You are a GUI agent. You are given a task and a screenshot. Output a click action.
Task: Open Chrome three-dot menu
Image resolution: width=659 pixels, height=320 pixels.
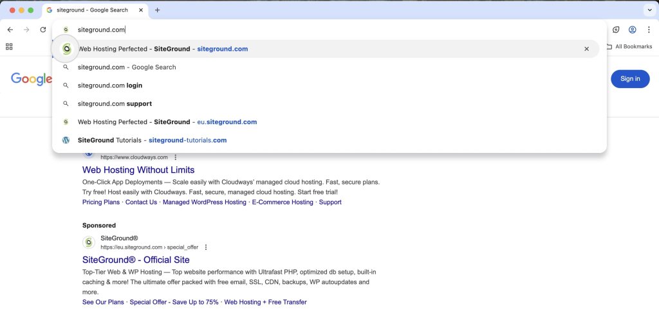click(x=649, y=30)
